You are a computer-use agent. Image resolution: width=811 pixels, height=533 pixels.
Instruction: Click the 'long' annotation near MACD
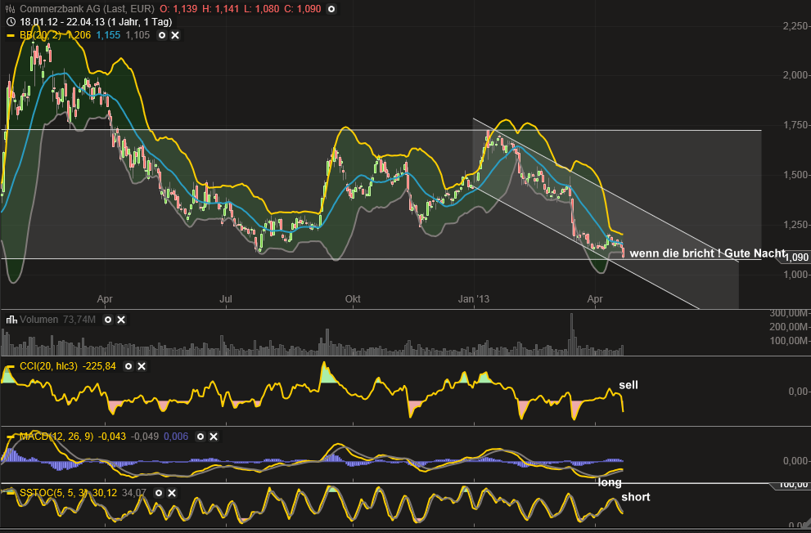point(610,482)
